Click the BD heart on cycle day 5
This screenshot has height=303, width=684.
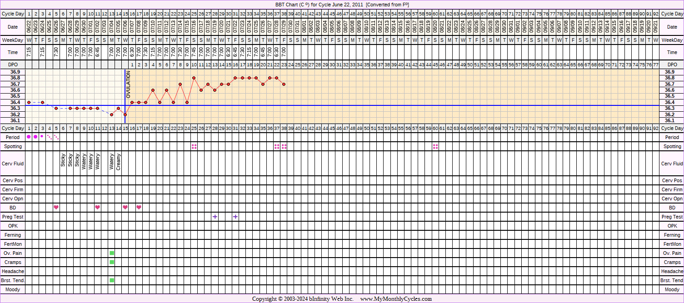pos(56,208)
